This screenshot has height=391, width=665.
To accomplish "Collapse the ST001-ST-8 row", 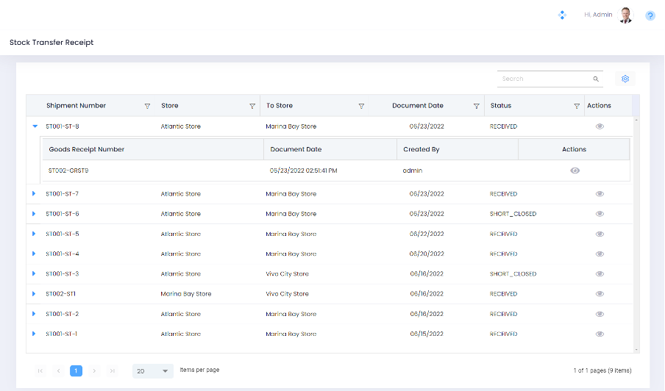I will point(35,126).
